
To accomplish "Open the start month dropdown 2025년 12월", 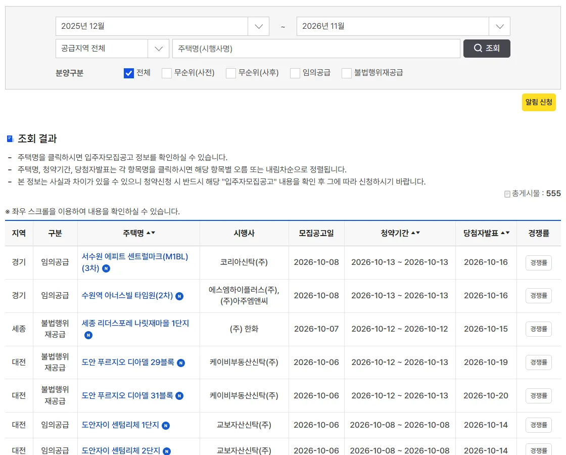I will tap(162, 26).
